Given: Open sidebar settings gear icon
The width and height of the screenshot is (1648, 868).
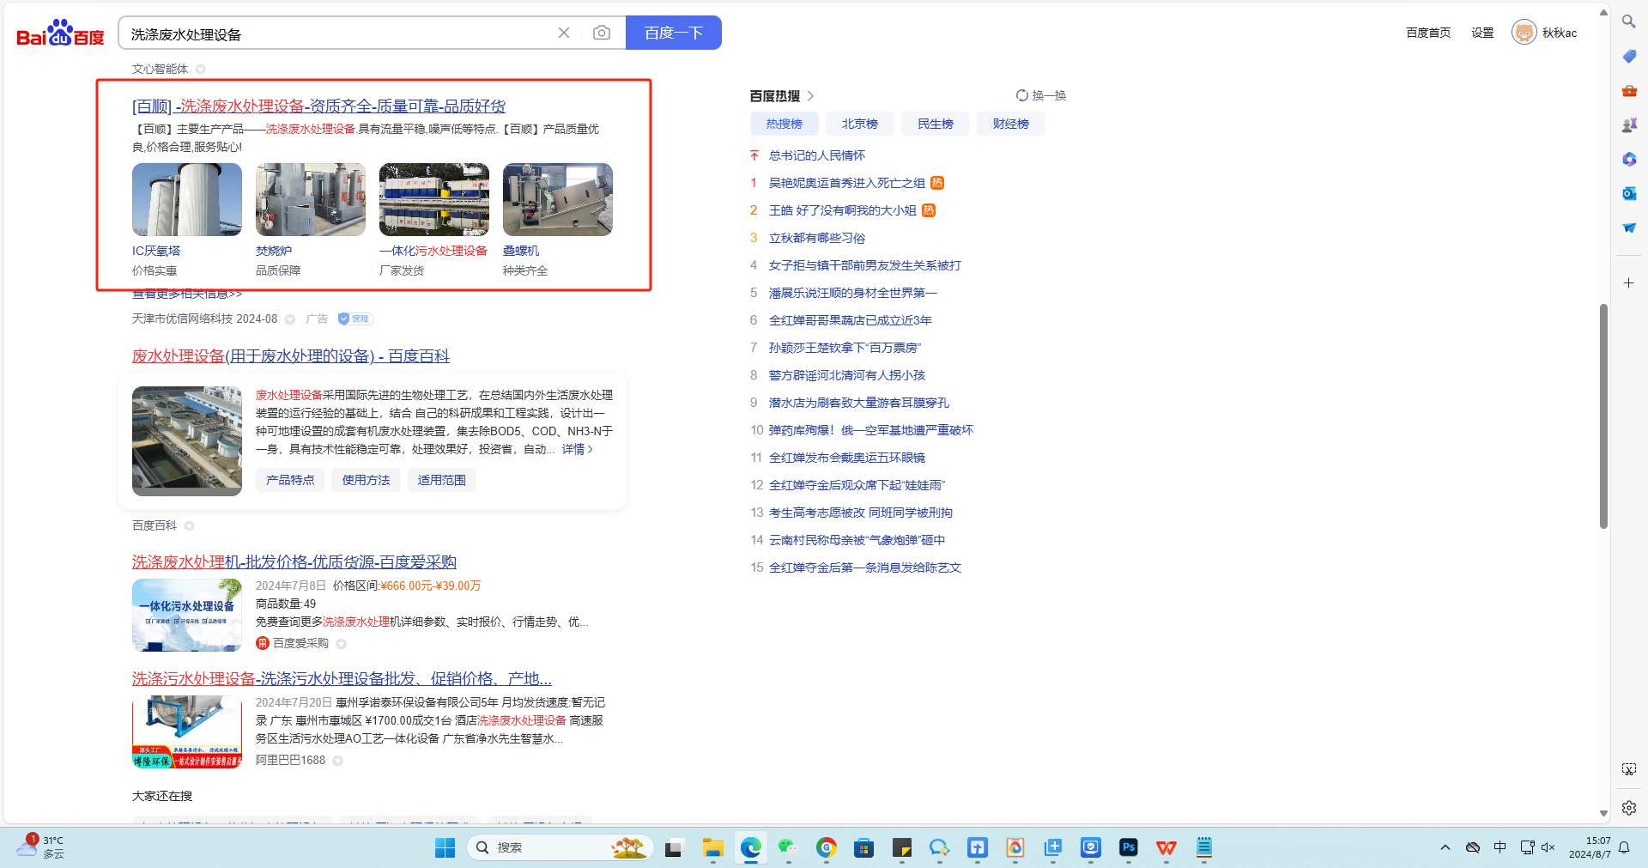Looking at the screenshot, I should coord(1628,808).
